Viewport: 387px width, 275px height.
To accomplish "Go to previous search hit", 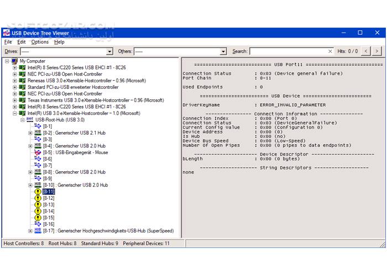I will click(366, 51).
